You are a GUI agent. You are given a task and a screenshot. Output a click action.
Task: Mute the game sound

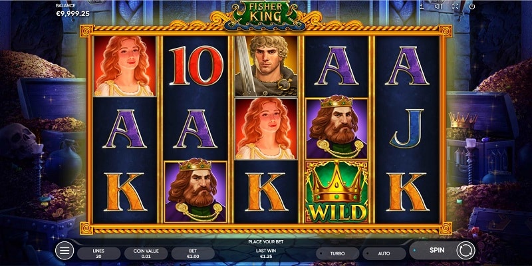point(438,6)
